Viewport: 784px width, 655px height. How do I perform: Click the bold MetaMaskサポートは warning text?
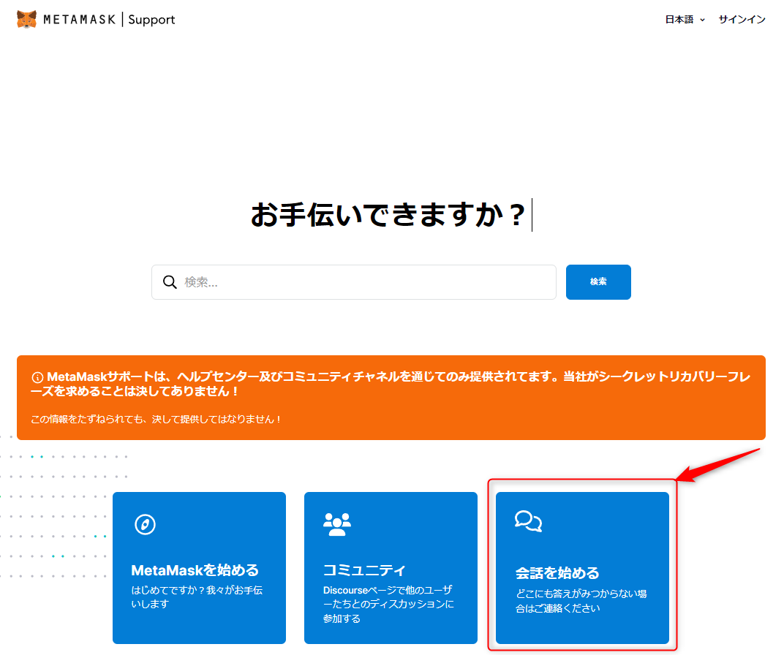pos(391,384)
